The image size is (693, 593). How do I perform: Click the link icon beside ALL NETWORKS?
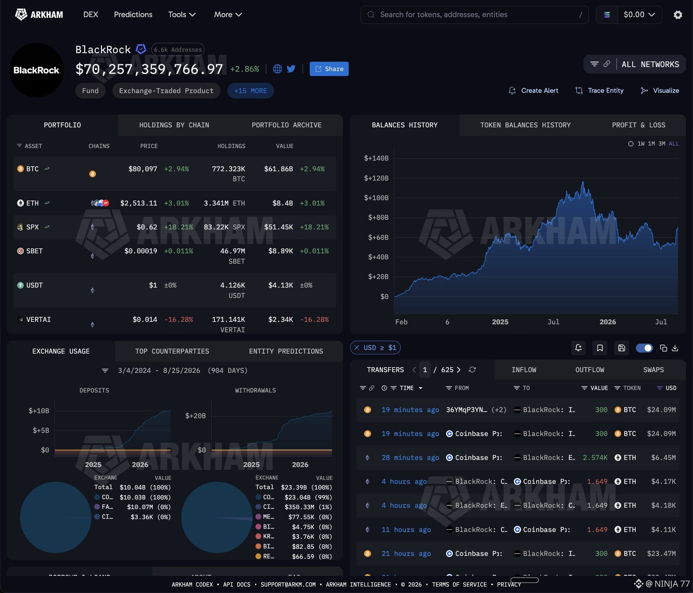point(607,64)
